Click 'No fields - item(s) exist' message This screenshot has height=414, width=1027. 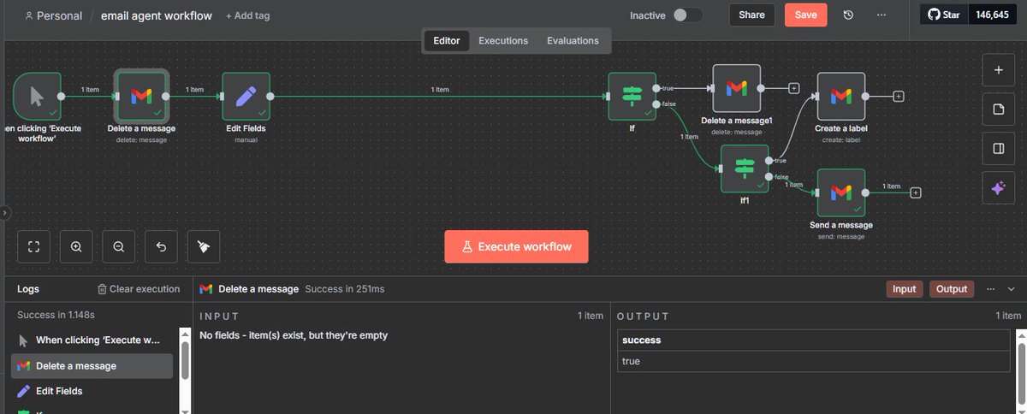point(294,335)
